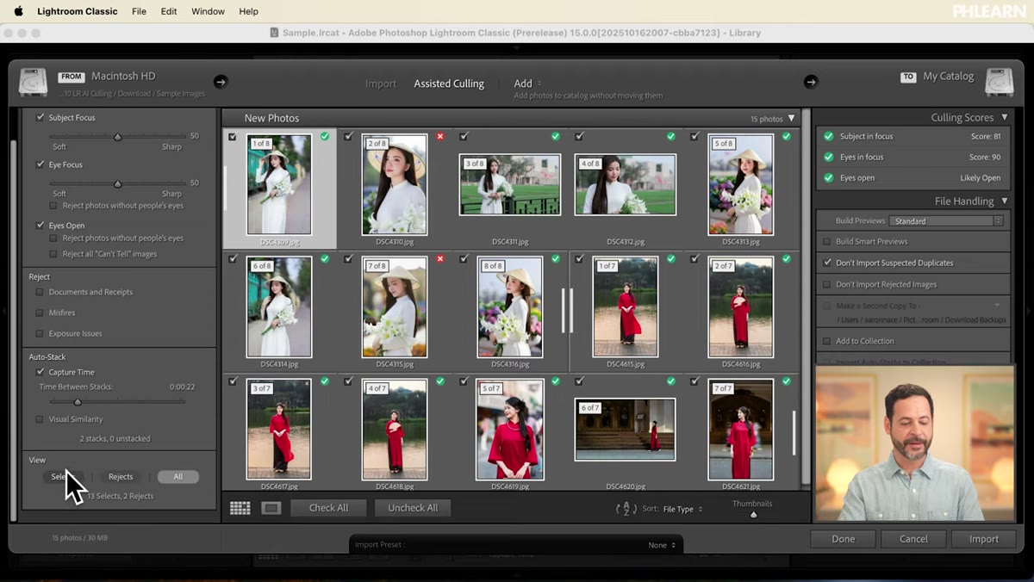Click green select badge on DSC4620
1034x582 pixels.
pyautogui.click(x=671, y=381)
